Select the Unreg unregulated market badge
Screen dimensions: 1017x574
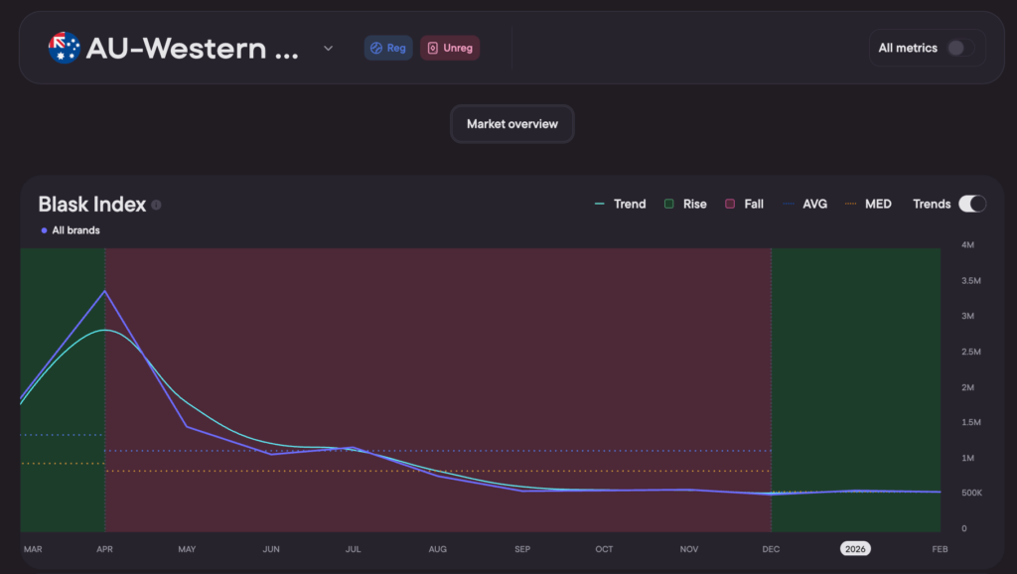point(450,48)
